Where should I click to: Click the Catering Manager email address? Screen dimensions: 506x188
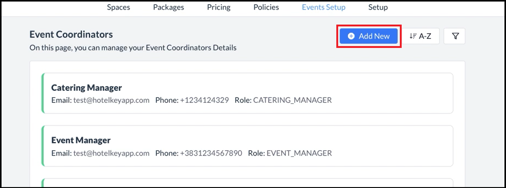[111, 100]
